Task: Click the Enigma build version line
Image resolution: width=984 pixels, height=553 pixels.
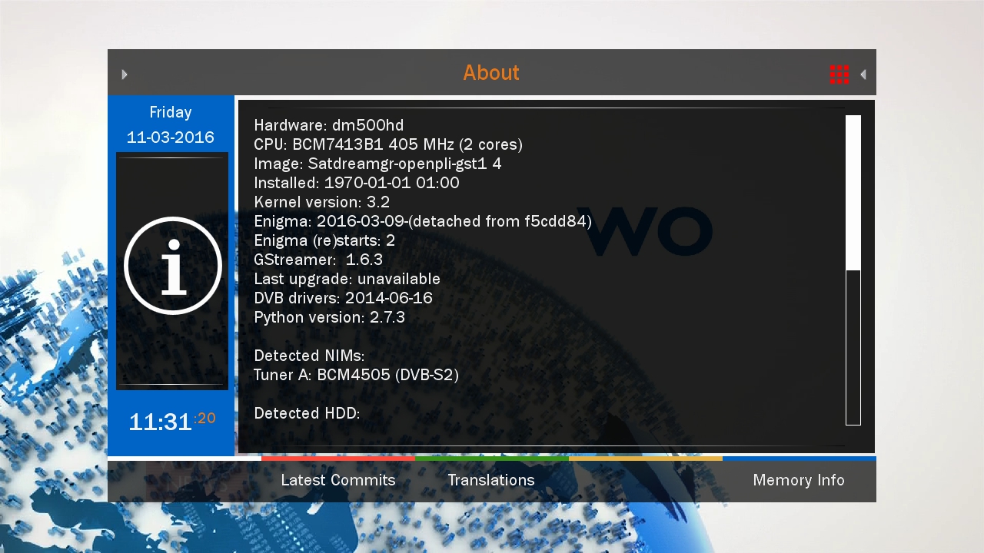Action: click(x=423, y=221)
